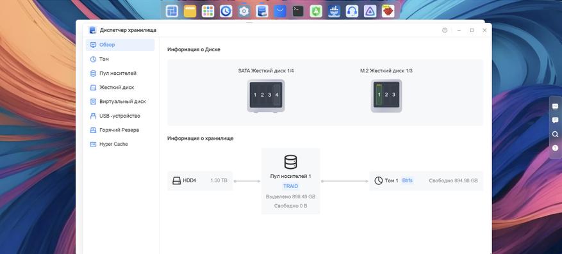562x254 pixels.
Task: Click the Выделено 898.49 GB text
Action: 291,197
